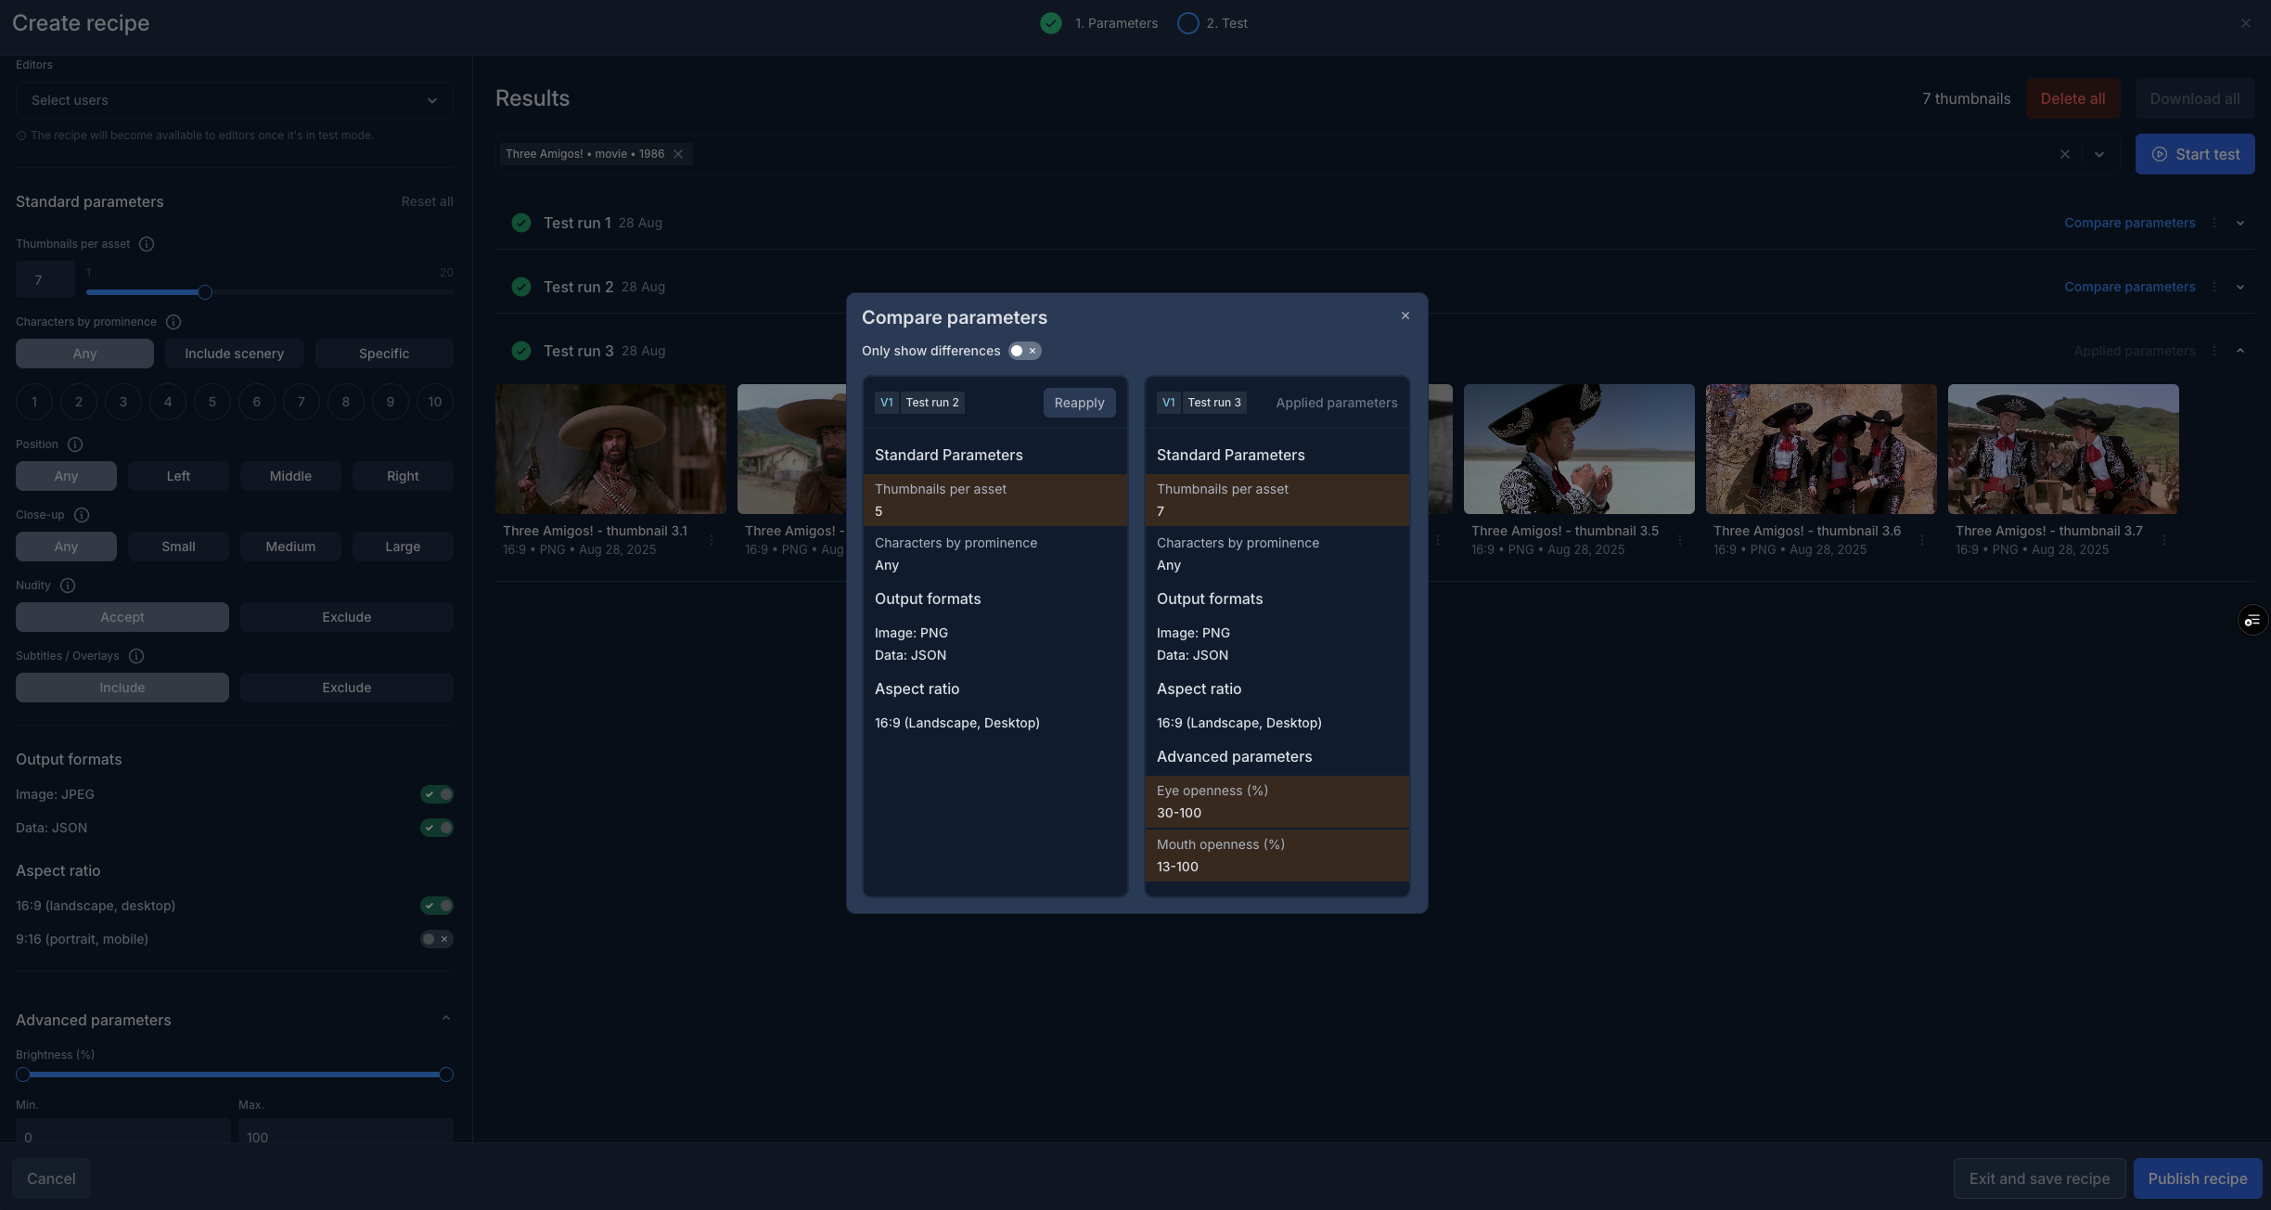Clear the asset search field
The width and height of the screenshot is (2271, 1210).
2065,154
